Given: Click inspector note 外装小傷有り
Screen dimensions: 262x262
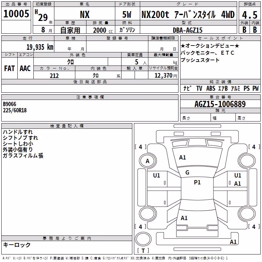Looking at the screenshot, I should coord(18,150).
